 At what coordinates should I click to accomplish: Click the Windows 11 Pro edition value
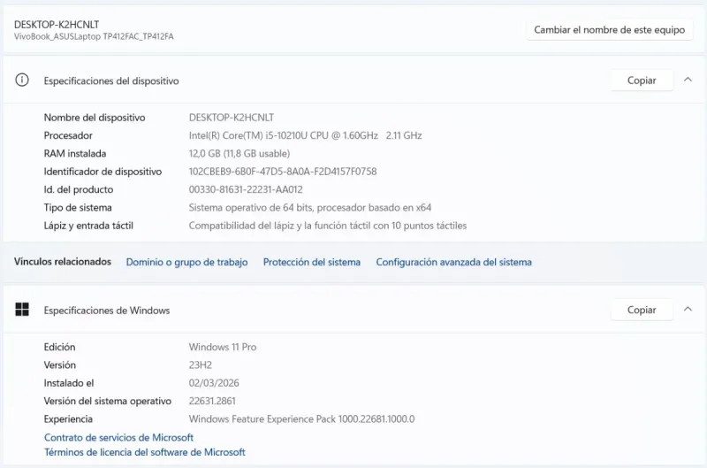tap(223, 347)
